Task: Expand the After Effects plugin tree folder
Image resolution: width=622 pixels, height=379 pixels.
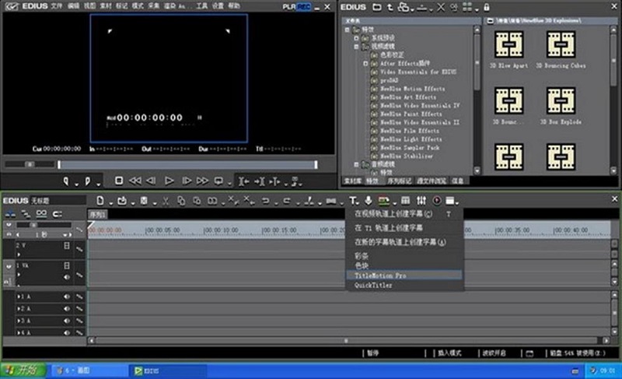Action: coord(364,63)
